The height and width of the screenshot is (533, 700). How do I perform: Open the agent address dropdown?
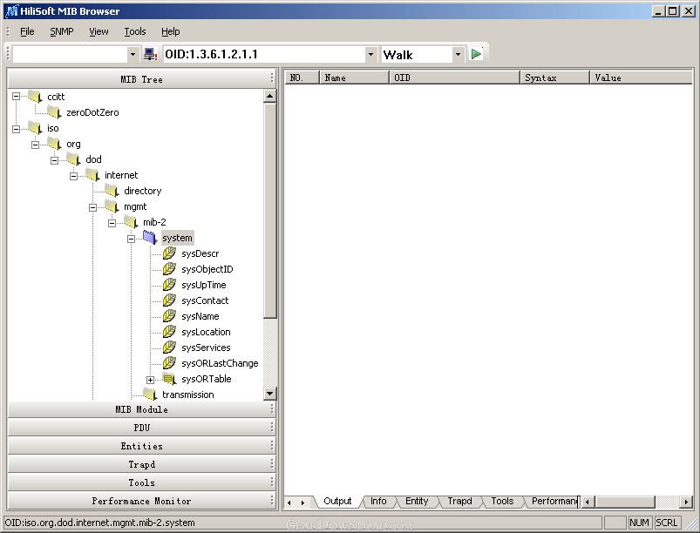(133, 54)
